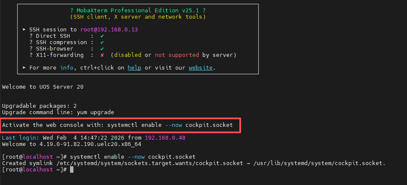Click the Created symlink output line
Viewport: 407px width, 185px height.
click(194, 163)
